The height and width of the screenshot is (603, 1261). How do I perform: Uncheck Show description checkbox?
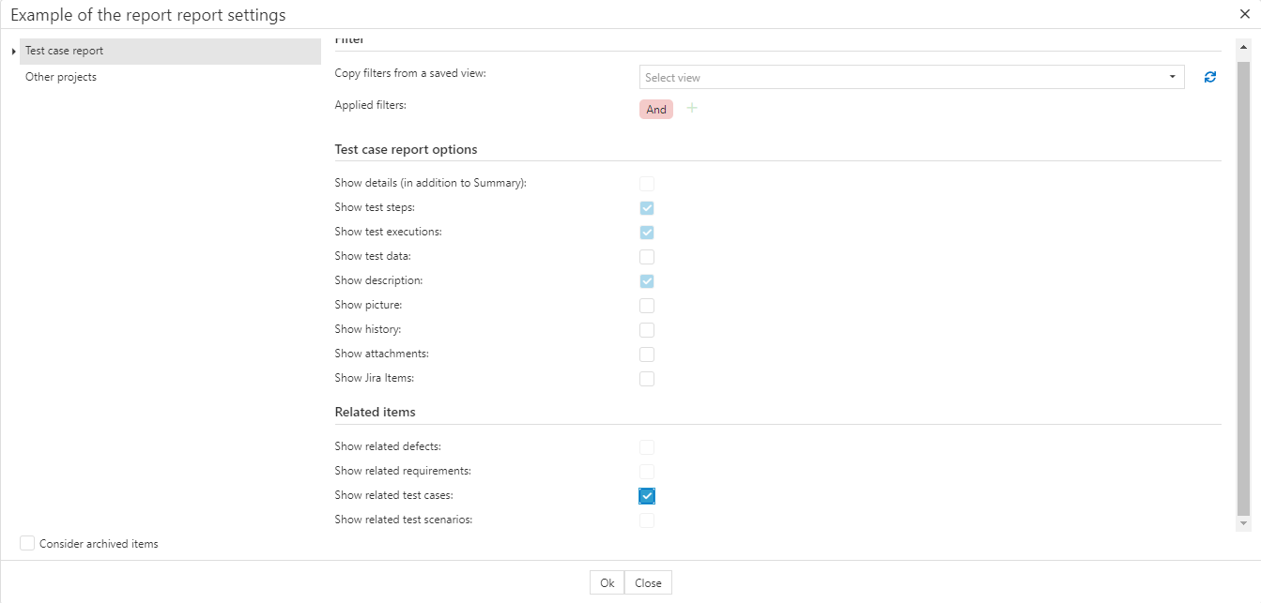tap(647, 281)
